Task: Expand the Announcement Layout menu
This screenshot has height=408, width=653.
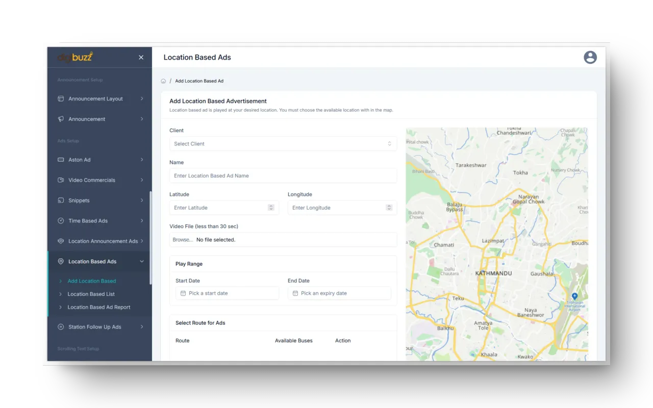Action: pyautogui.click(x=142, y=98)
